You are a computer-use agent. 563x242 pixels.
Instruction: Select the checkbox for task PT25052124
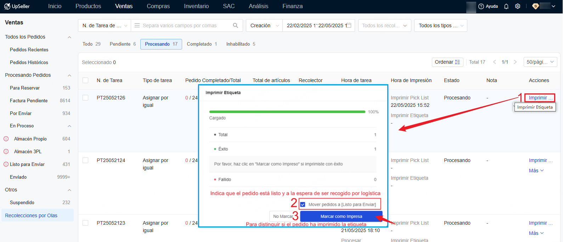point(85,160)
